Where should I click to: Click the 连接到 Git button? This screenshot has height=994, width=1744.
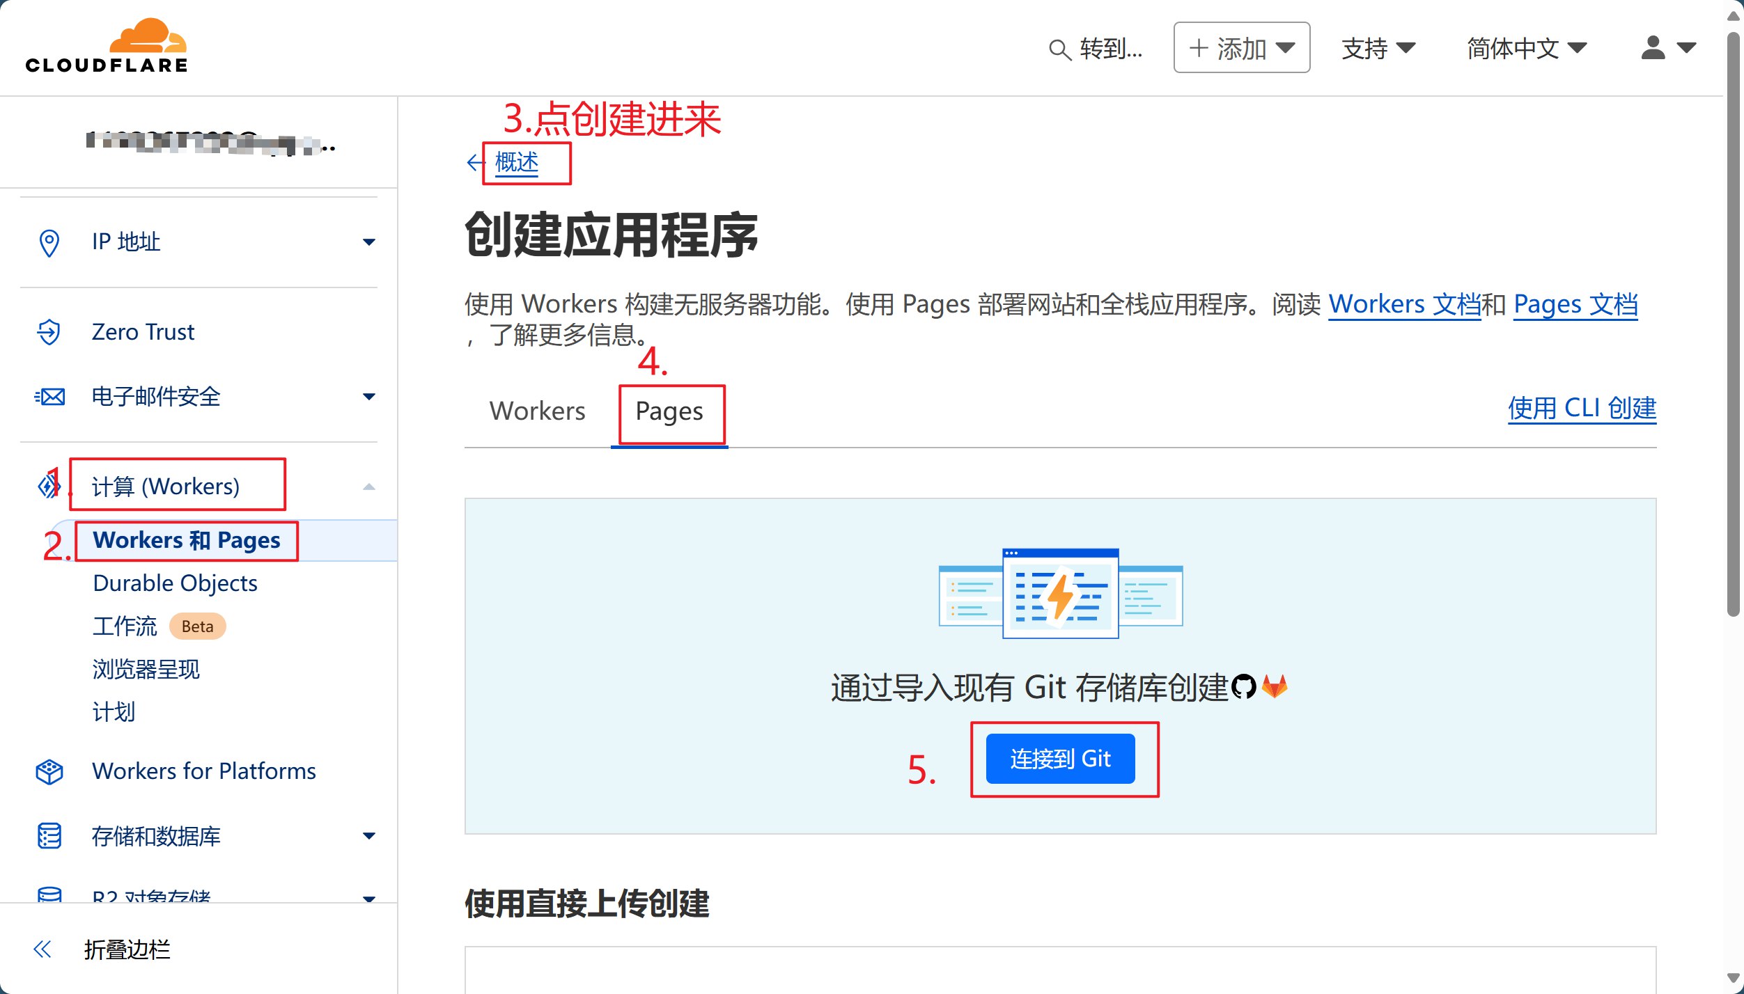pyautogui.click(x=1059, y=758)
